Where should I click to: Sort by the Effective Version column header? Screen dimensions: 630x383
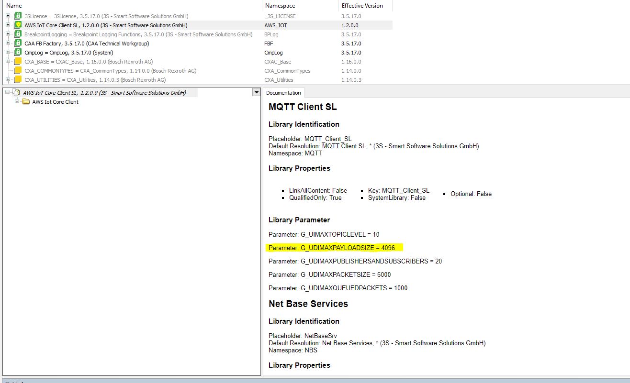362,6
